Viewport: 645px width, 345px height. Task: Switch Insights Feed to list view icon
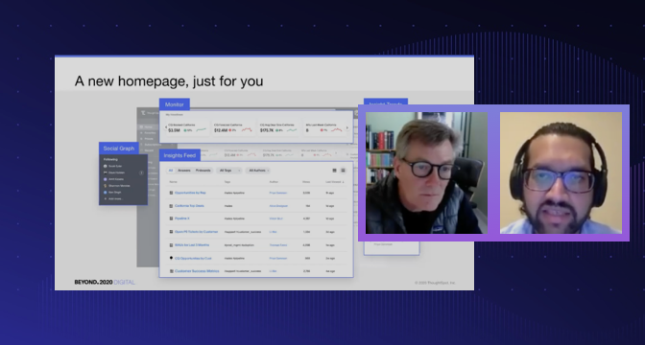343,171
